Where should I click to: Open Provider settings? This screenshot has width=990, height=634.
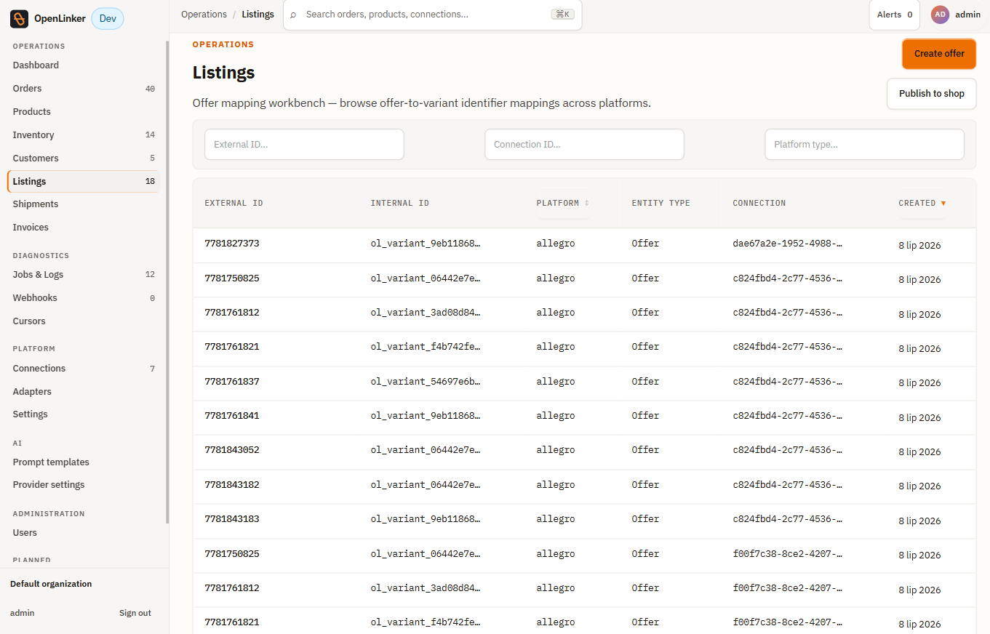pos(84,485)
